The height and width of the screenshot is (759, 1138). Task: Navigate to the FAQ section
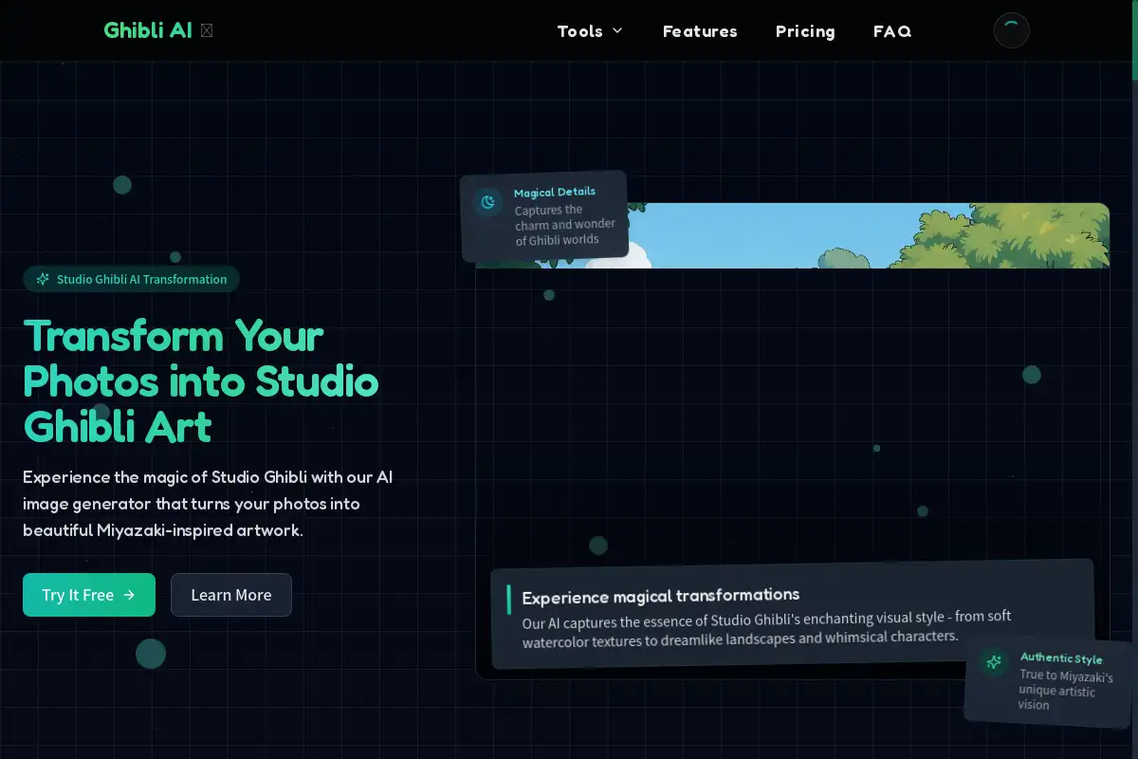coord(892,31)
